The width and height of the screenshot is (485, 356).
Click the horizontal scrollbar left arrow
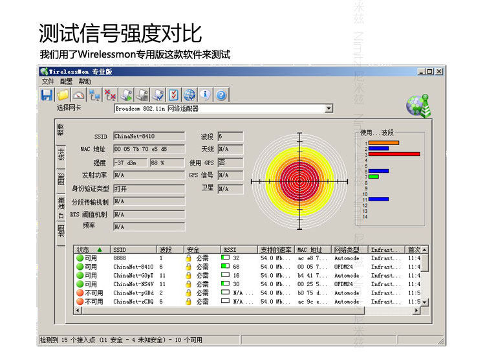pyautogui.click(x=78, y=310)
